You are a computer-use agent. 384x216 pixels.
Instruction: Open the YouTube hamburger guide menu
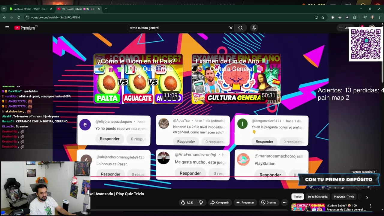click(7, 28)
